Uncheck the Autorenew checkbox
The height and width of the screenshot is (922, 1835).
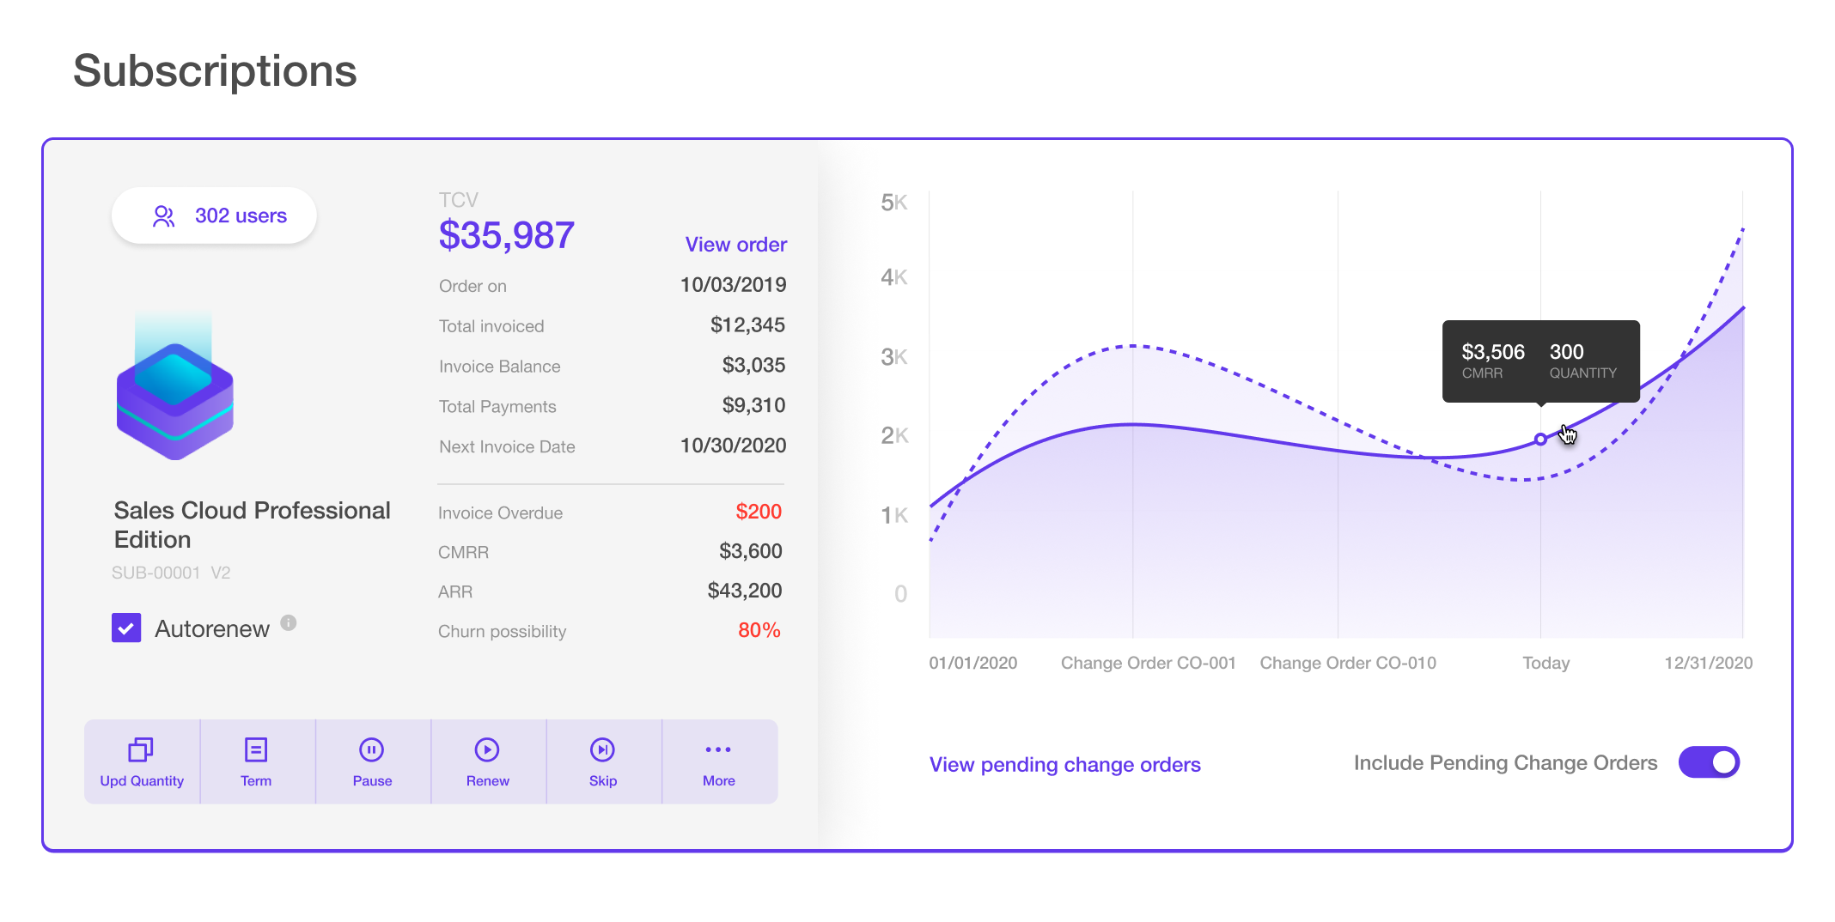click(x=126, y=628)
